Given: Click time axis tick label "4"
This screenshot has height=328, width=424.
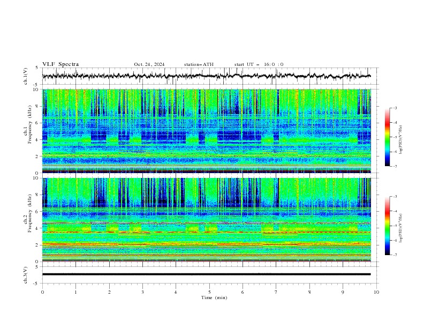Looking at the screenshot, I should pyautogui.click(x=176, y=292).
